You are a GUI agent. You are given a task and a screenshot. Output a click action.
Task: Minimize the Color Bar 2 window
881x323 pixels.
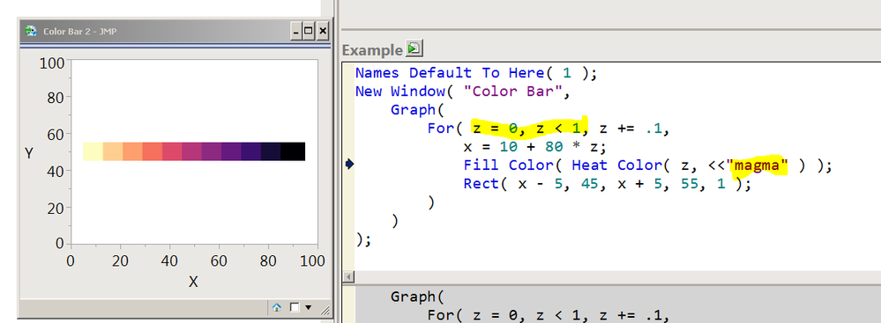click(296, 32)
